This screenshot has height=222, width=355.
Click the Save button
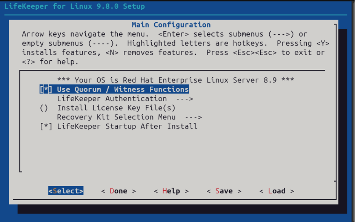click(224, 191)
